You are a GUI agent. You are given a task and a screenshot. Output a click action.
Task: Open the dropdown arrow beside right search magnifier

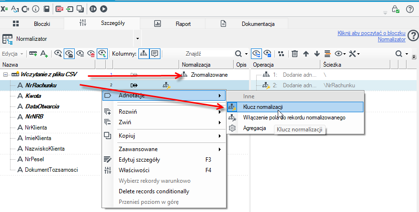pos(407,54)
